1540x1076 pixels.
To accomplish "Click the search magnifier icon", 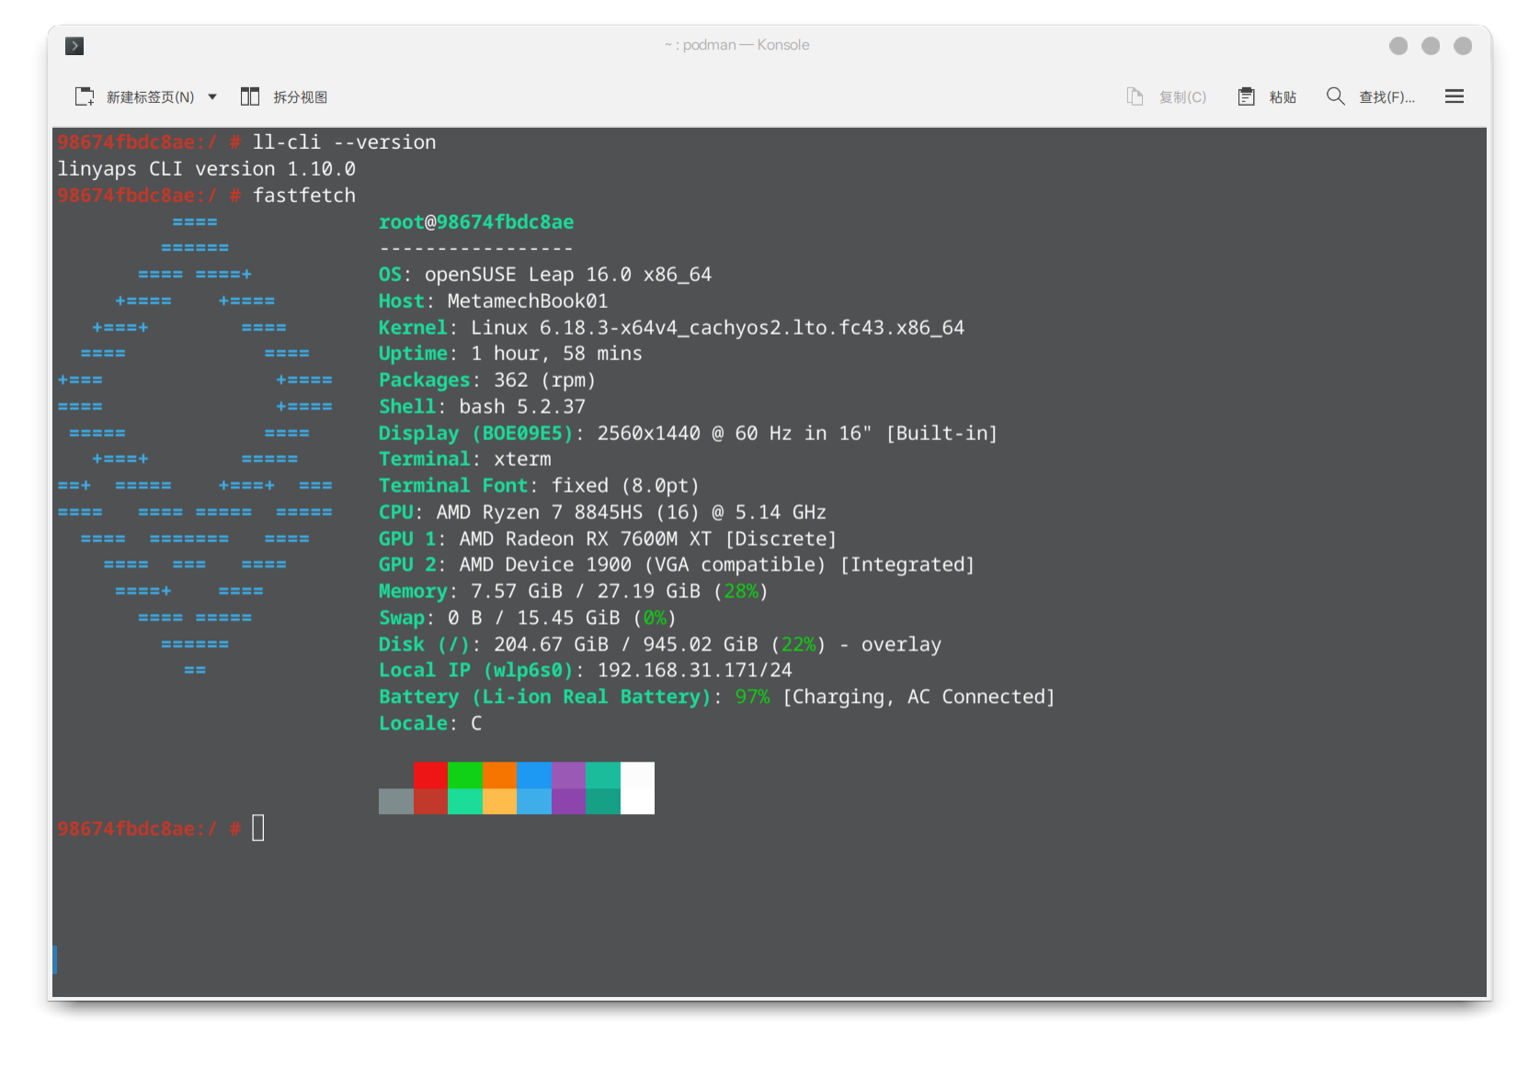I will (x=1335, y=96).
